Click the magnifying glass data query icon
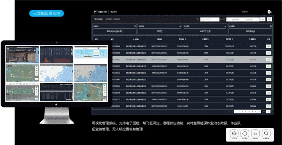Viewport: 282px width, 145px height. pyautogui.click(x=266, y=134)
